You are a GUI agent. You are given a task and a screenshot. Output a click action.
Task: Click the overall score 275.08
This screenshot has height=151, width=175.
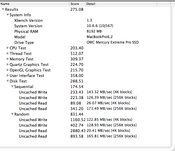click(x=77, y=10)
